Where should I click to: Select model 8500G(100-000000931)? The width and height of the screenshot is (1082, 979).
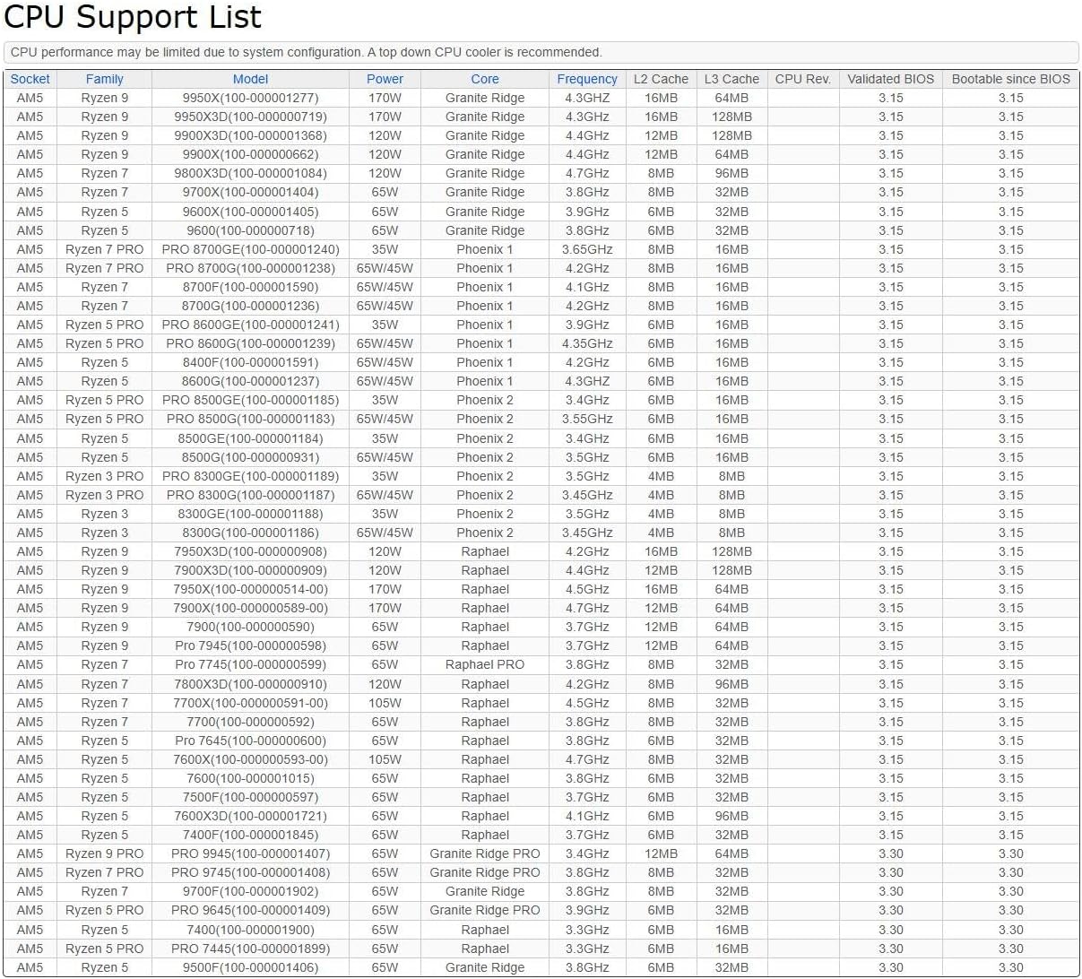click(250, 457)
